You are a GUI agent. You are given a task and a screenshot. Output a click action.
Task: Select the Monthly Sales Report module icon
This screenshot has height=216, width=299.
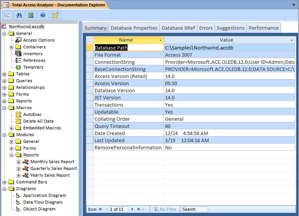tap(26, 162)
